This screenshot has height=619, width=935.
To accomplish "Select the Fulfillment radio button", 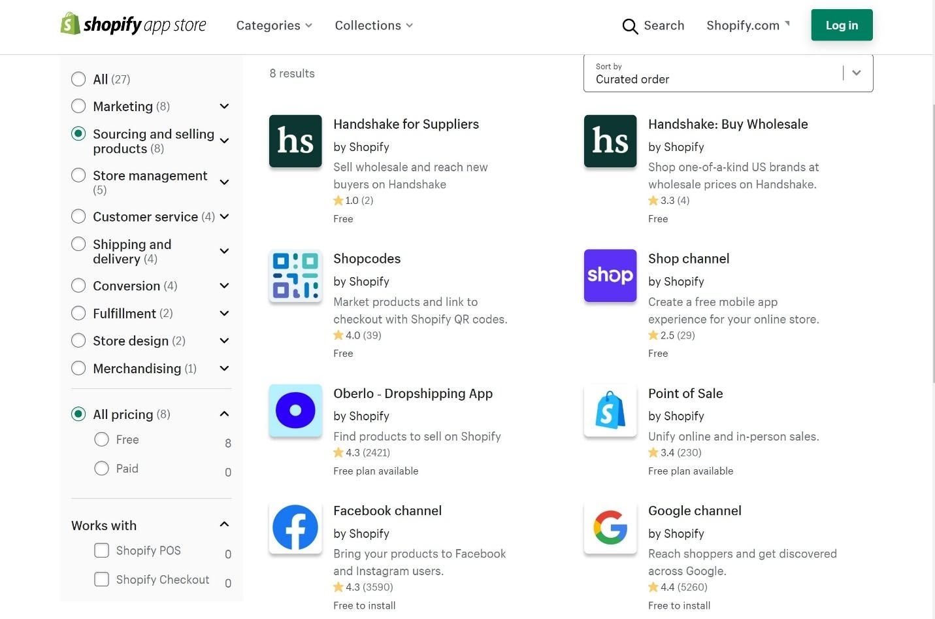I will 78,313.
